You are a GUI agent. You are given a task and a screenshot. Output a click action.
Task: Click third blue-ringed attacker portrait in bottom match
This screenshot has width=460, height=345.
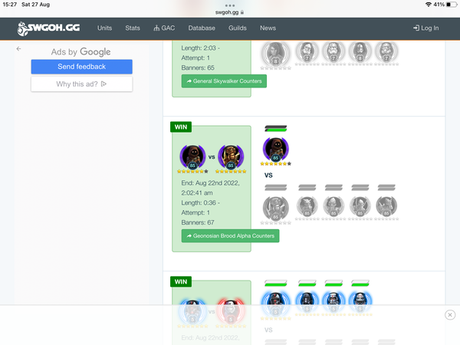click(x=333, y=302)
